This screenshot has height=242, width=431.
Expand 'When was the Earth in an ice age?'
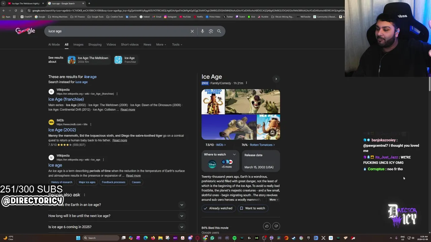coord(117,205)
